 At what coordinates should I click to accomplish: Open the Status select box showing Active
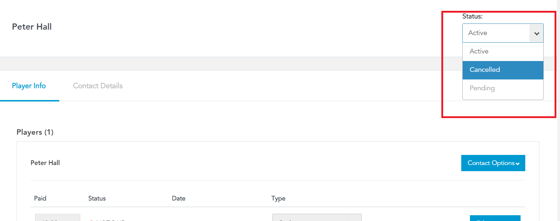503,33
